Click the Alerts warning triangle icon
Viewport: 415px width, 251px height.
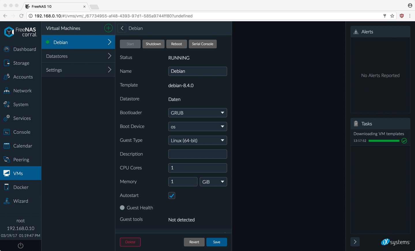click(356, 32)
